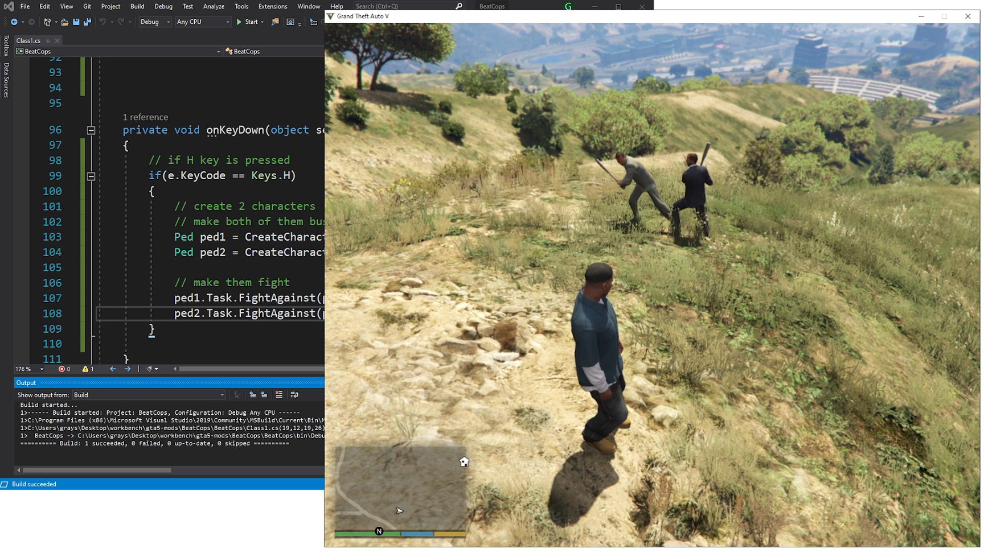Click the warnings indicator showing 1
Viewport: 984px width, 553px height.
click(88, 369)
